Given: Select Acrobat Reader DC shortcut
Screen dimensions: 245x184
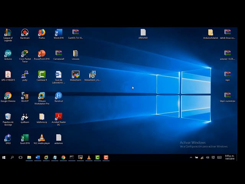Looking at the screenshot, I should 59,119.
